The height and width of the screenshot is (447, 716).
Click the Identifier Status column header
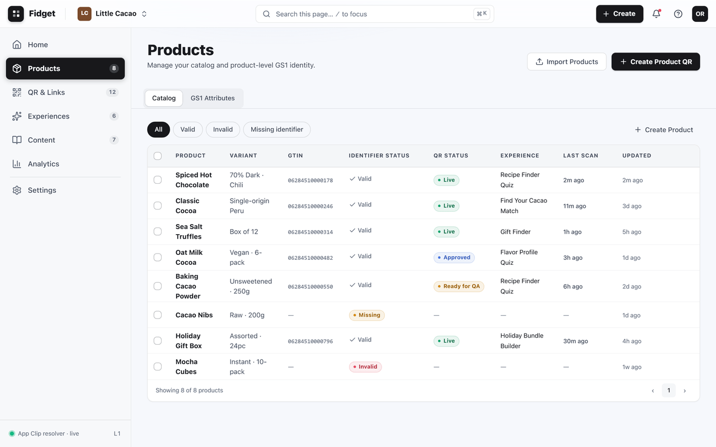(379, 156)
